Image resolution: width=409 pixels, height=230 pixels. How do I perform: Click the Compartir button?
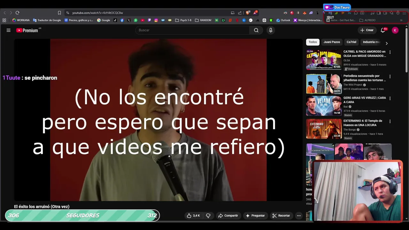coord(228,216)
